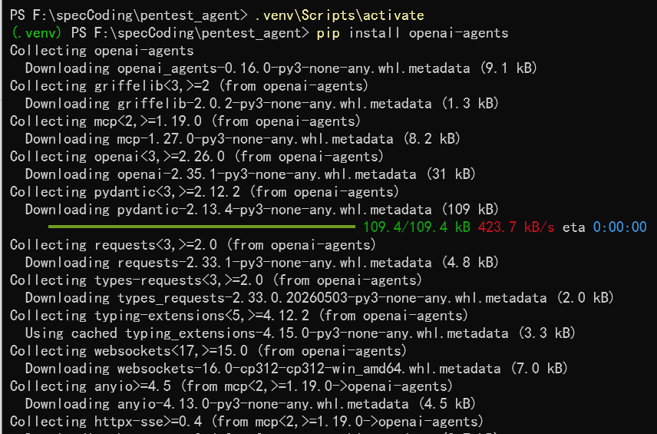657x434 pixels.
Task: Click the 'Downloading anyio-4.13.0' line
Action: coord(250,404)
